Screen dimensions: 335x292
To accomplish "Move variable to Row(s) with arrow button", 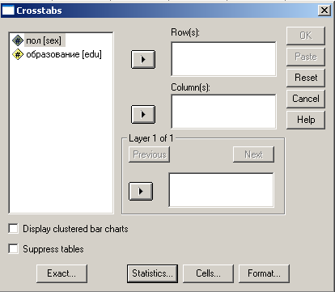I will coord(143,59).
